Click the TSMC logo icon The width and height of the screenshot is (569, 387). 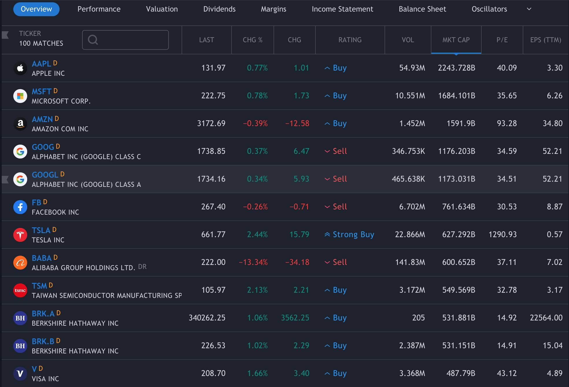pos(20,290)
